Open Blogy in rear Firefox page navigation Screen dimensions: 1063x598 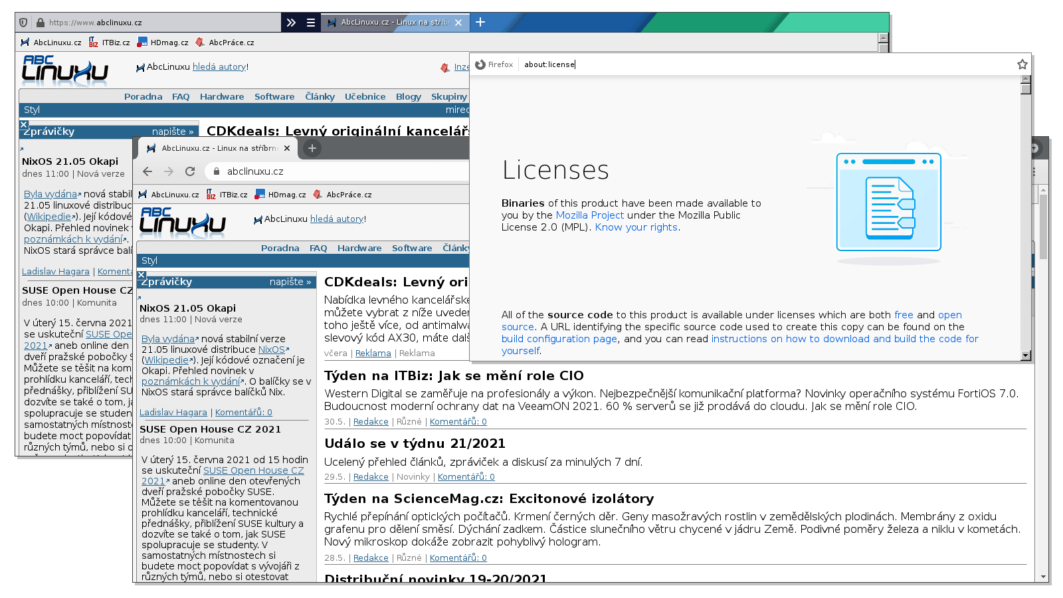tap(409, 97)
